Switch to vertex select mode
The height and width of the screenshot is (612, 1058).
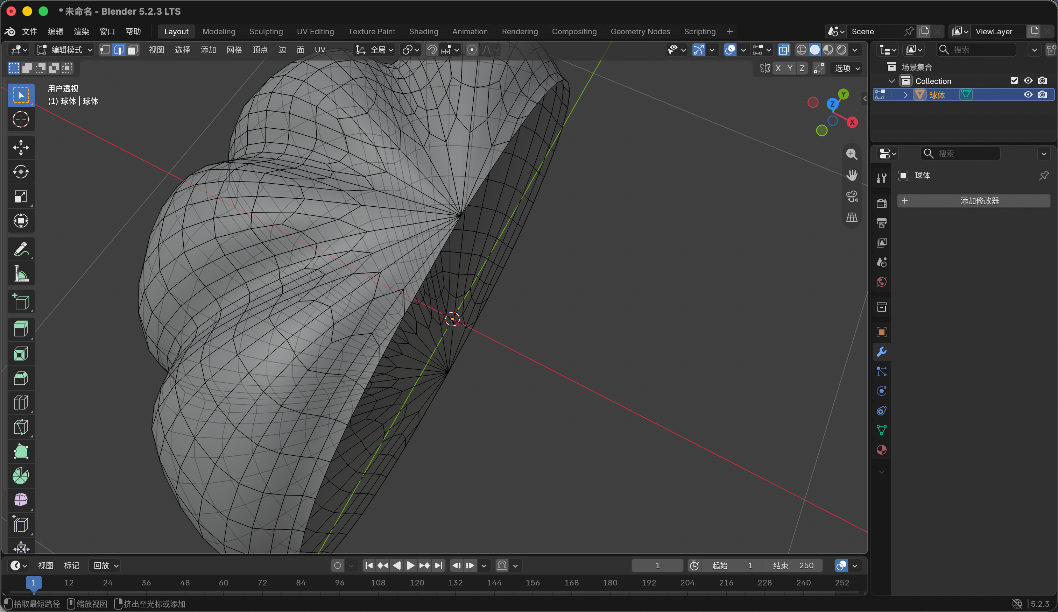coord(105,50)
